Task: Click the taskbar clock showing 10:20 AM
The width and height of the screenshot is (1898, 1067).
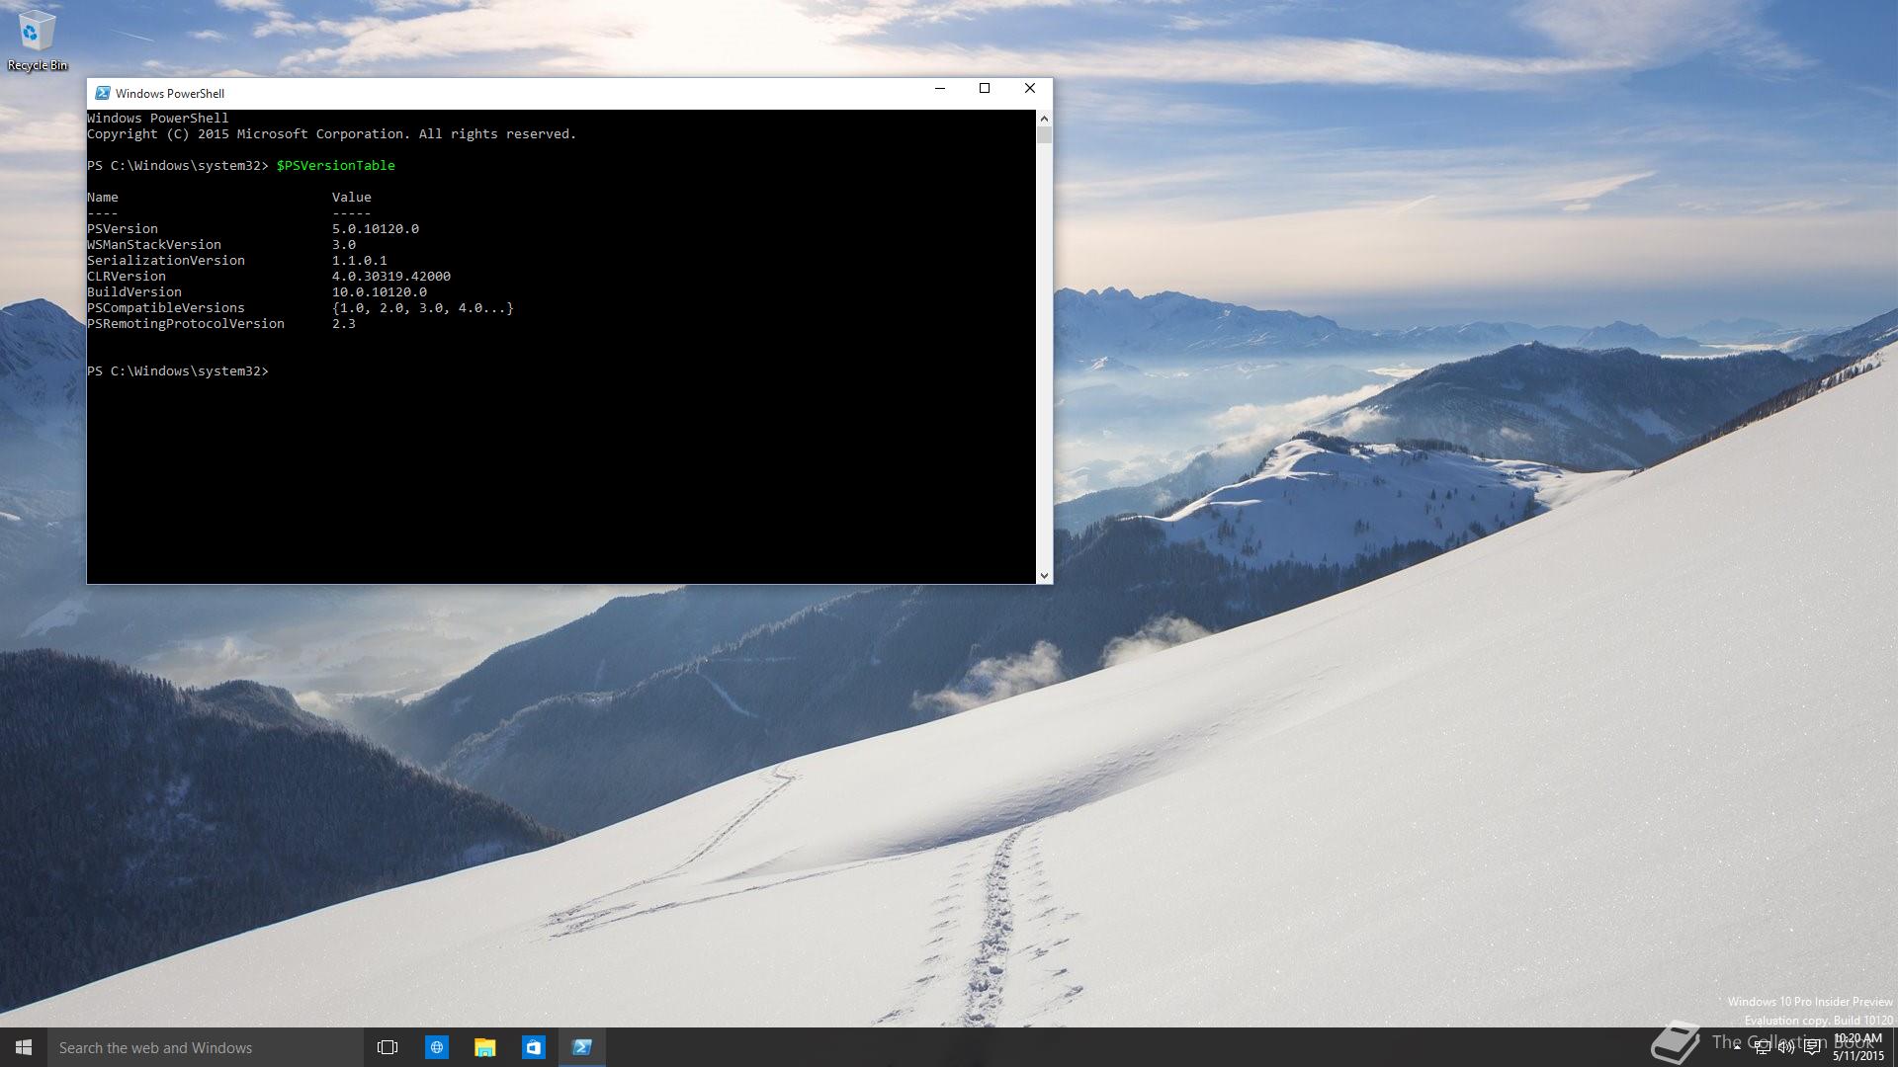Action: click(1858, 1047)
